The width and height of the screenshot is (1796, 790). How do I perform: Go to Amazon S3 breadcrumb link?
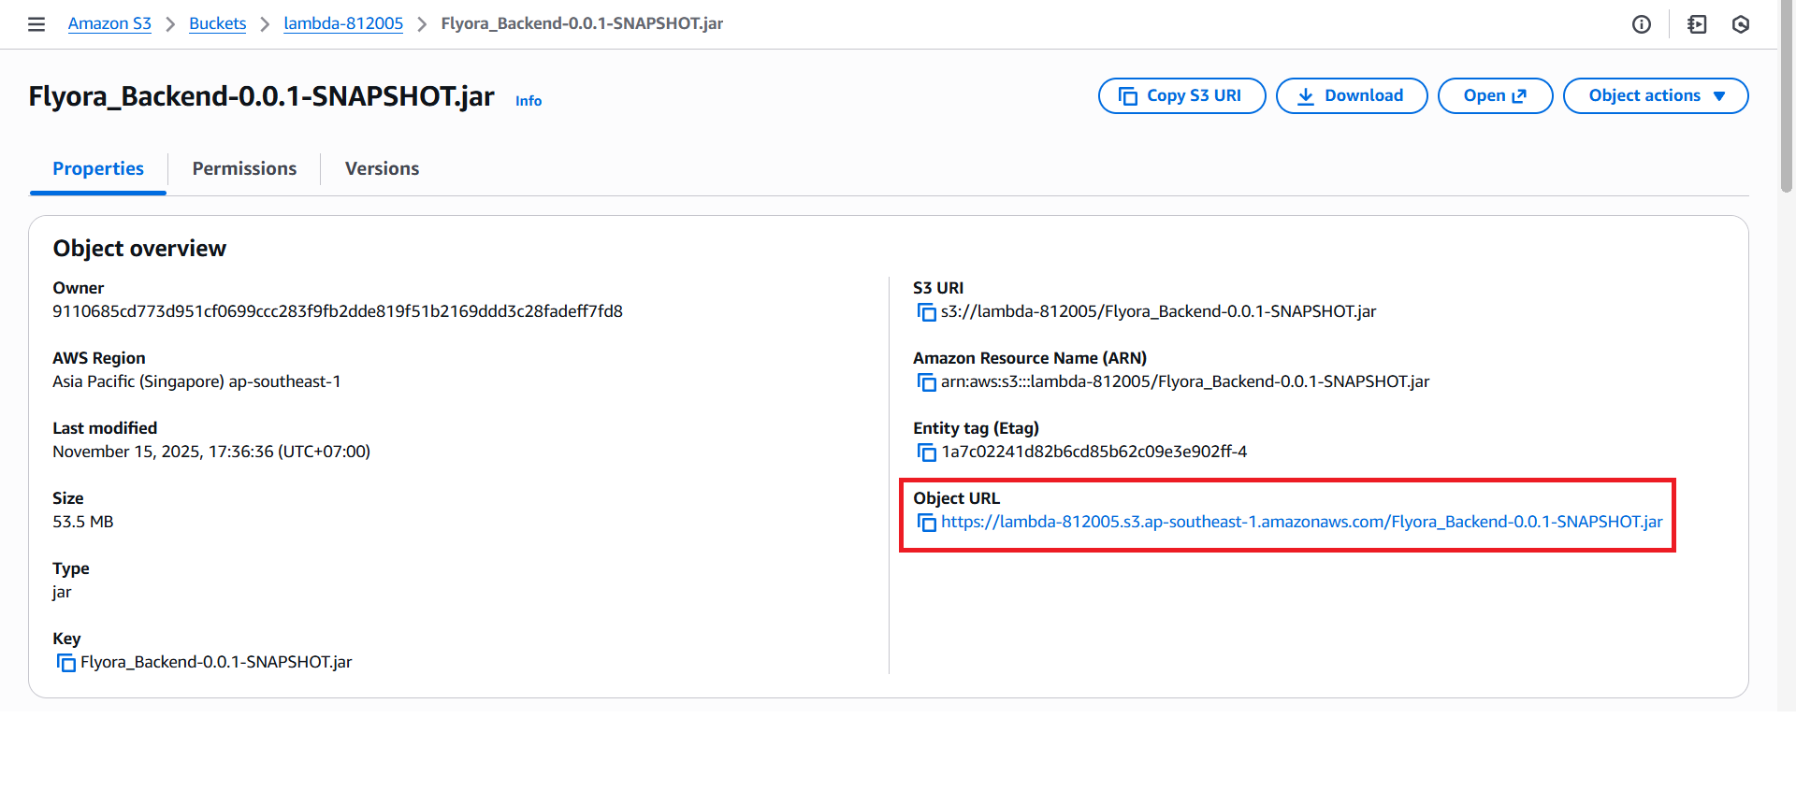pyautogui.click(x=109, y=23)
